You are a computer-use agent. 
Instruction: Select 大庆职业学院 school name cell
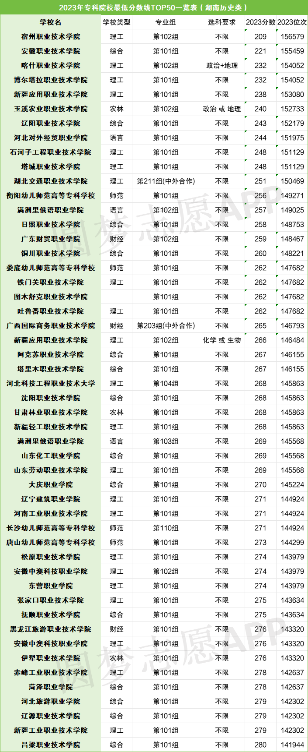[51, 485]
